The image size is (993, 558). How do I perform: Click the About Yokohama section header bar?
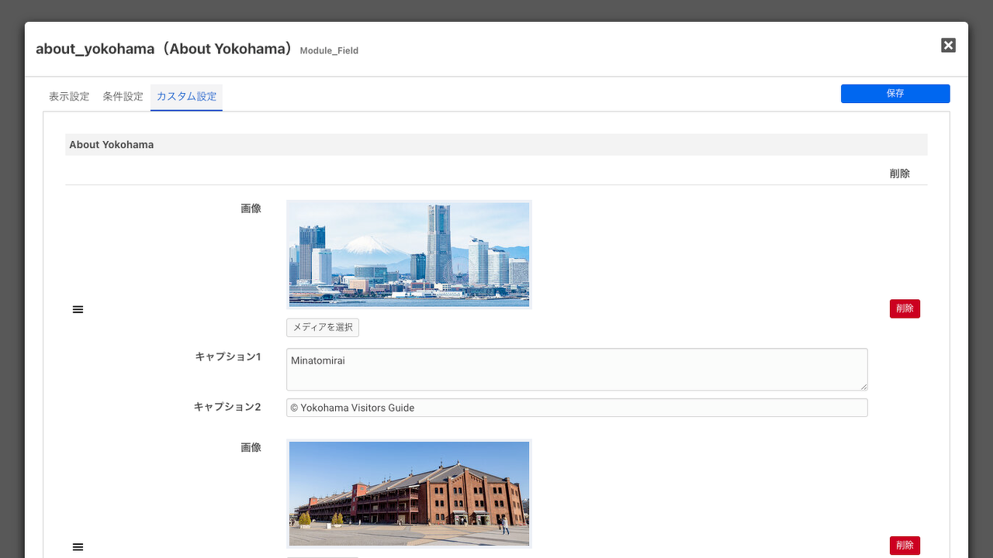coord(496,145)
